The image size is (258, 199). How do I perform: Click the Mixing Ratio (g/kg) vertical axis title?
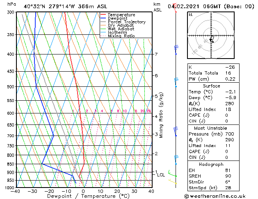tap(161, 115)
